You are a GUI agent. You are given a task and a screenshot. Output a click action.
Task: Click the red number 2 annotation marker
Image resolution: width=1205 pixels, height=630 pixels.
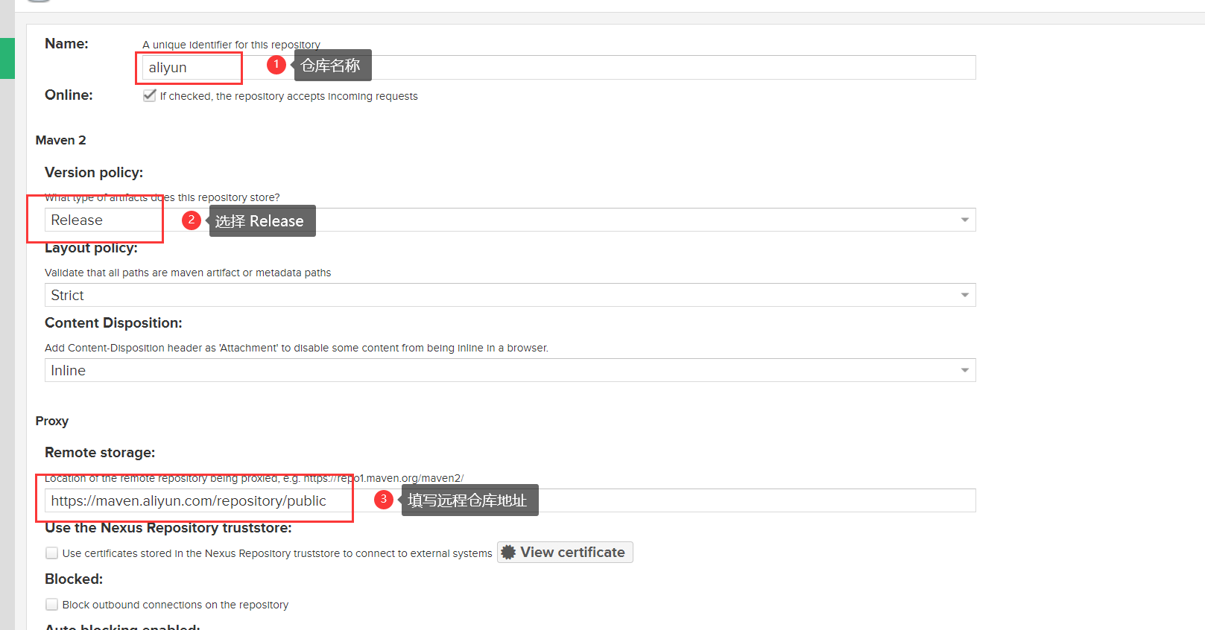(192, 220)
